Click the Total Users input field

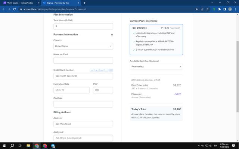pos(83,26)
